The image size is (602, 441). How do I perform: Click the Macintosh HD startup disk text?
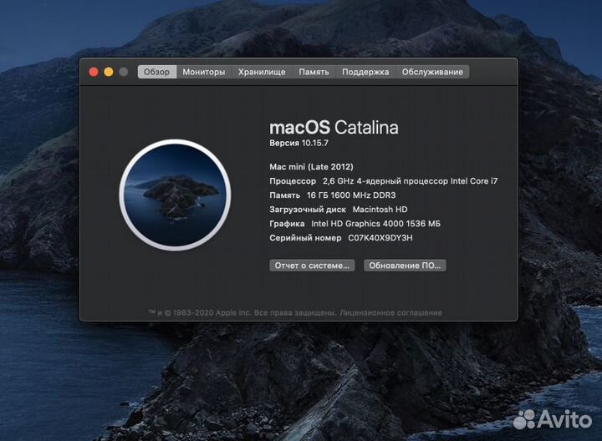(x=380, y=210)
